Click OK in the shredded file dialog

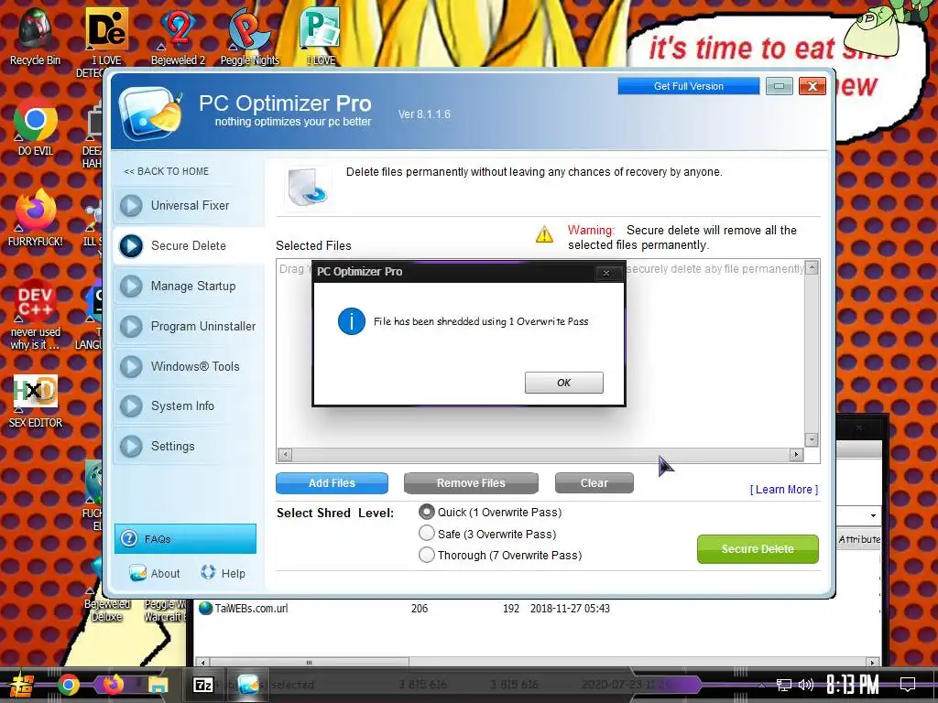[563, 383]
